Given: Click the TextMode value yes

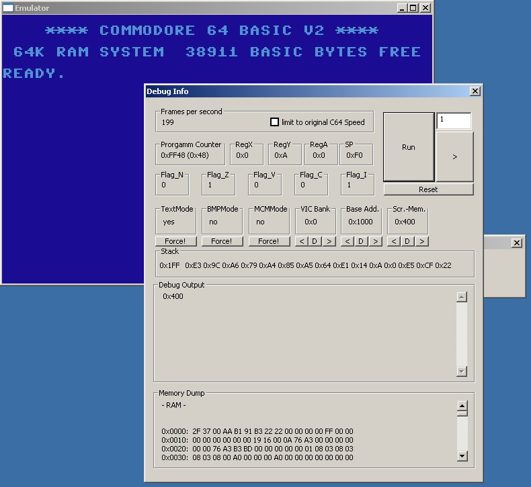Looking at the screenshot, I should click(169, 222).
